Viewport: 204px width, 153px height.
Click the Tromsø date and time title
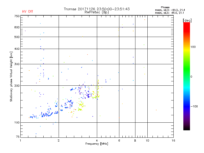(97, 9)
